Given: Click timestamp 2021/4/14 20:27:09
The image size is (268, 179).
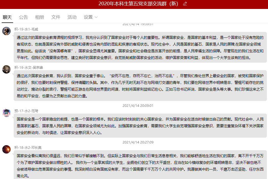Looking at the screenshot, I should click(x=138, y=142).
